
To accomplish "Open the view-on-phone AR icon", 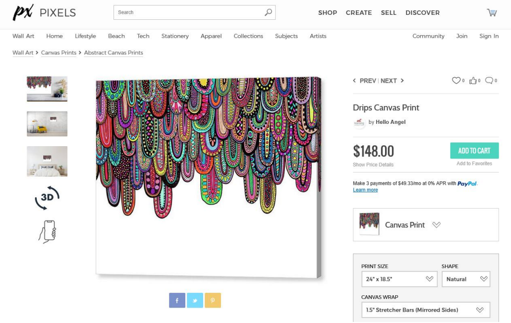I will [48, 231].
